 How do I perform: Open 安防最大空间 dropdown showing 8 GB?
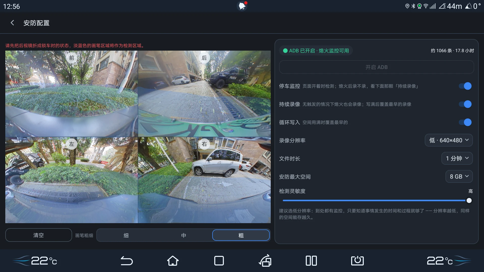coord(459,177)
